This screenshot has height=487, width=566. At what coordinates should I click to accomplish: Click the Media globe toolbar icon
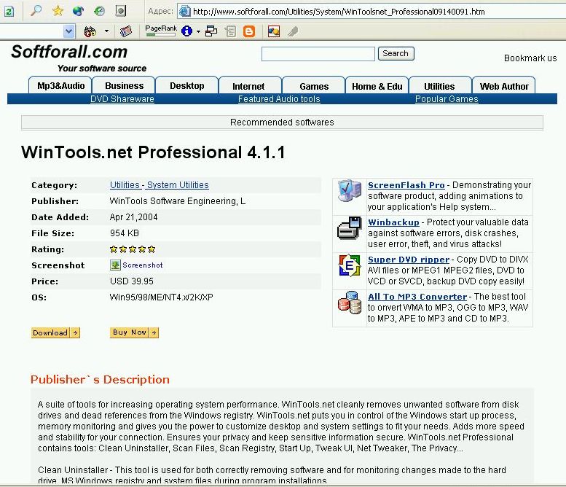pyautogui.click(x=78, y=11)
